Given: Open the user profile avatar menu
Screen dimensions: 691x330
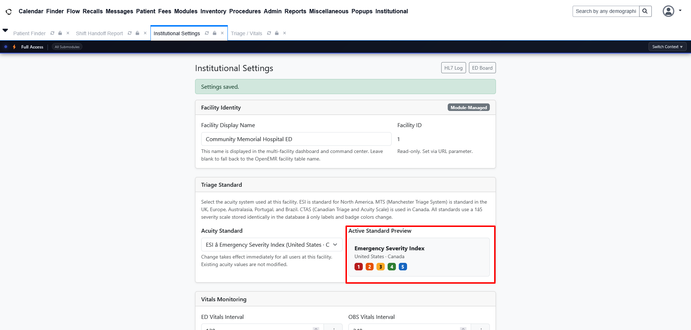Looking at the screenshot, I should 668,11.
